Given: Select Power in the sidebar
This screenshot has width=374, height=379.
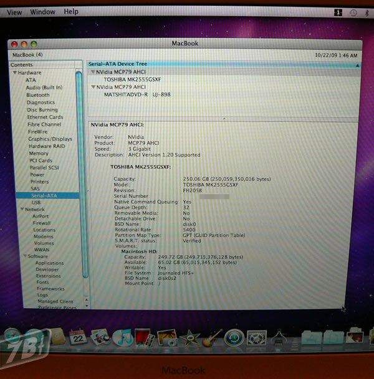Looking at the screenshot, I should pos(37,174).
